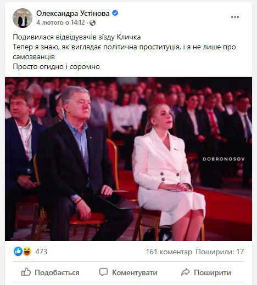The width and height of the screenshot is (257, 285).
Task: View the Поширили: 17 shares list
Action: point(220,252)
